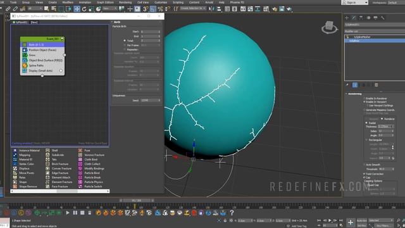Click the Particle Physics operator icon
This screenshot has height=228, width=405.
80,182
